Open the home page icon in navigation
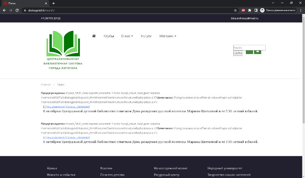The height and width of the screenshot is (178, 305). click(x=94, y=36)
